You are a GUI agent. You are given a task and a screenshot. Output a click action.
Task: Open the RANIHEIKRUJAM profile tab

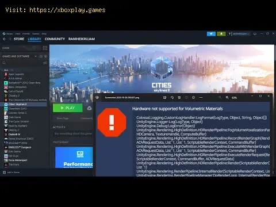coord(82,39)
